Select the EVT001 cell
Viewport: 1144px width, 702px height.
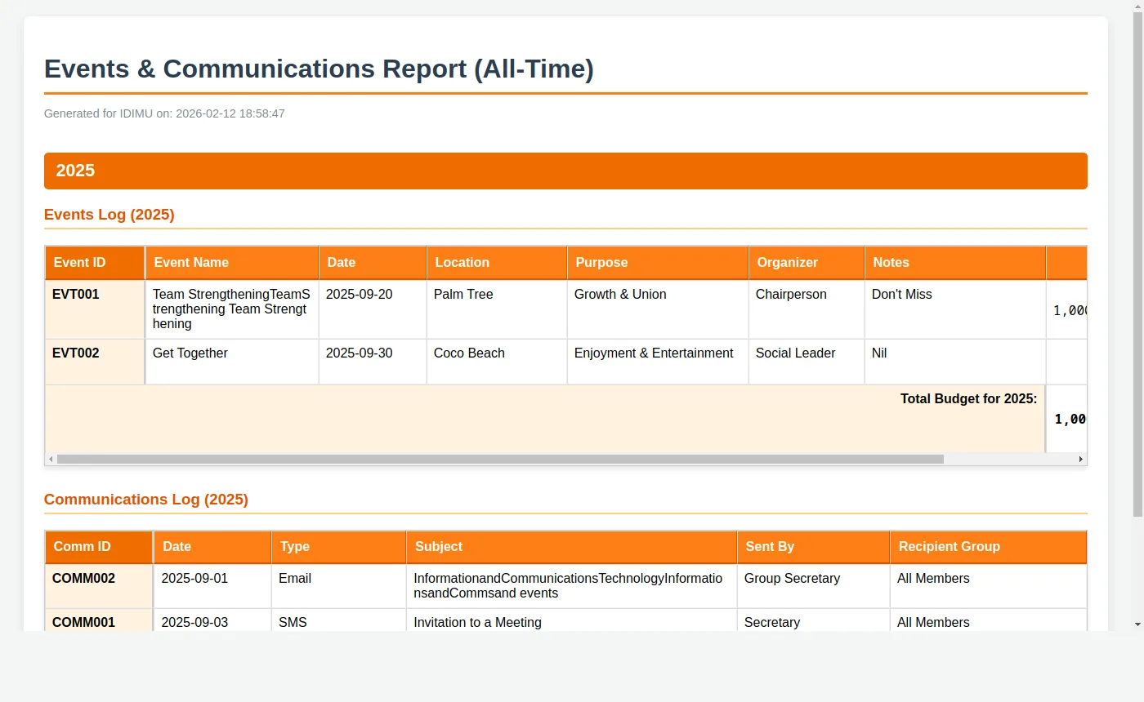(x=95, y=309)
